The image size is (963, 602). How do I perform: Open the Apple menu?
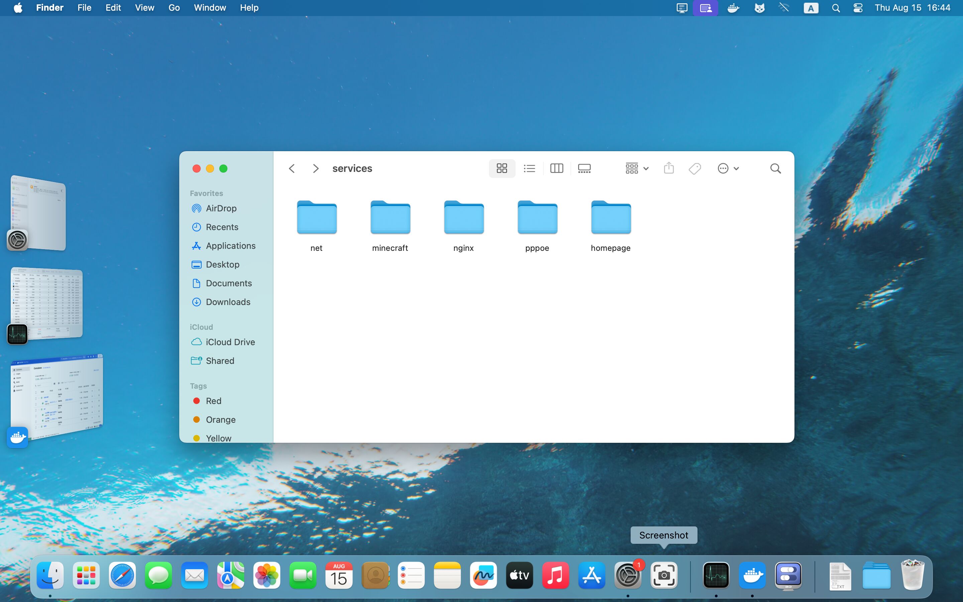tap(18, 8)
